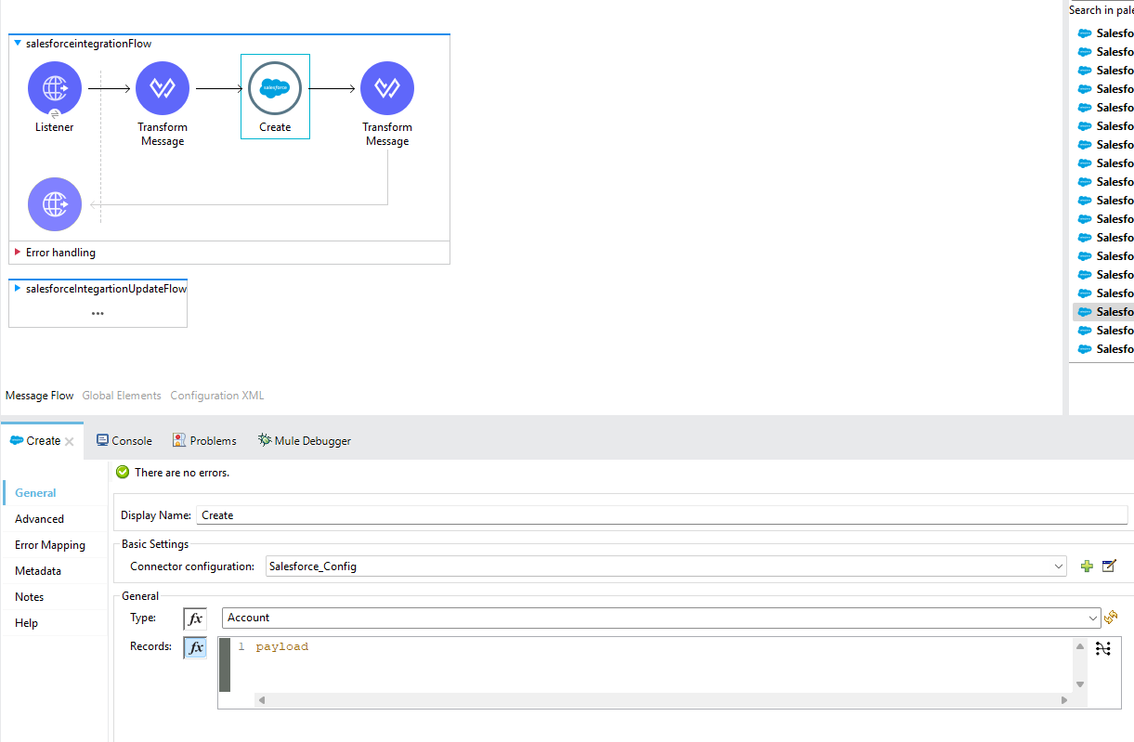This screenshot has width=1134, height=742.
Task: Select the Salesforce Create component on canvas
Action: pos(275,88)
